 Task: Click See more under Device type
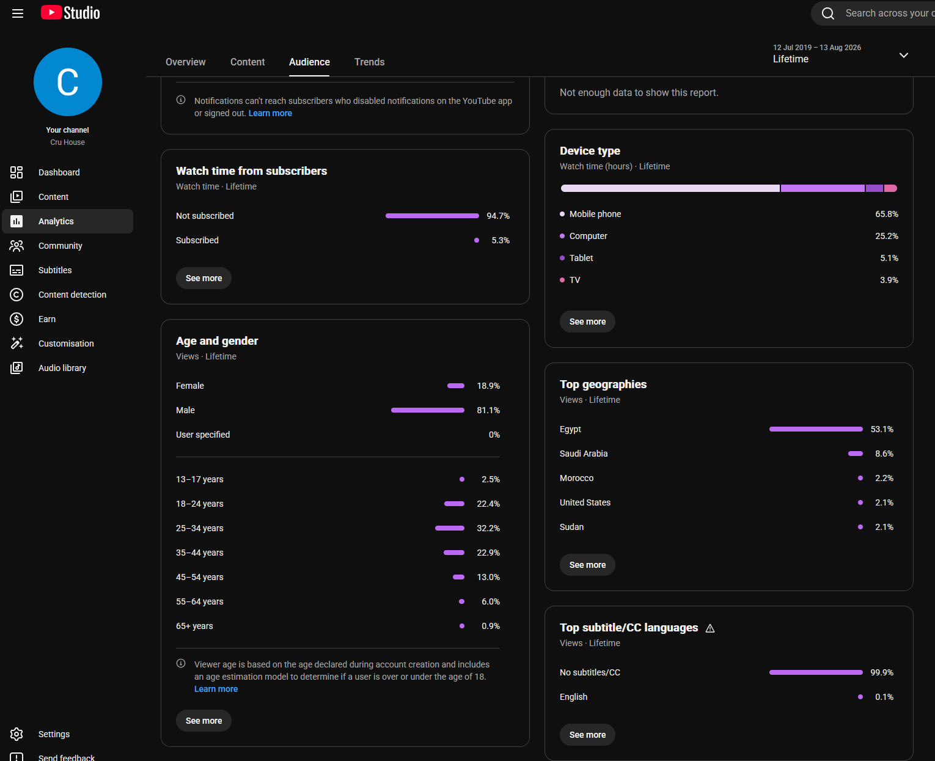[587, 322]
